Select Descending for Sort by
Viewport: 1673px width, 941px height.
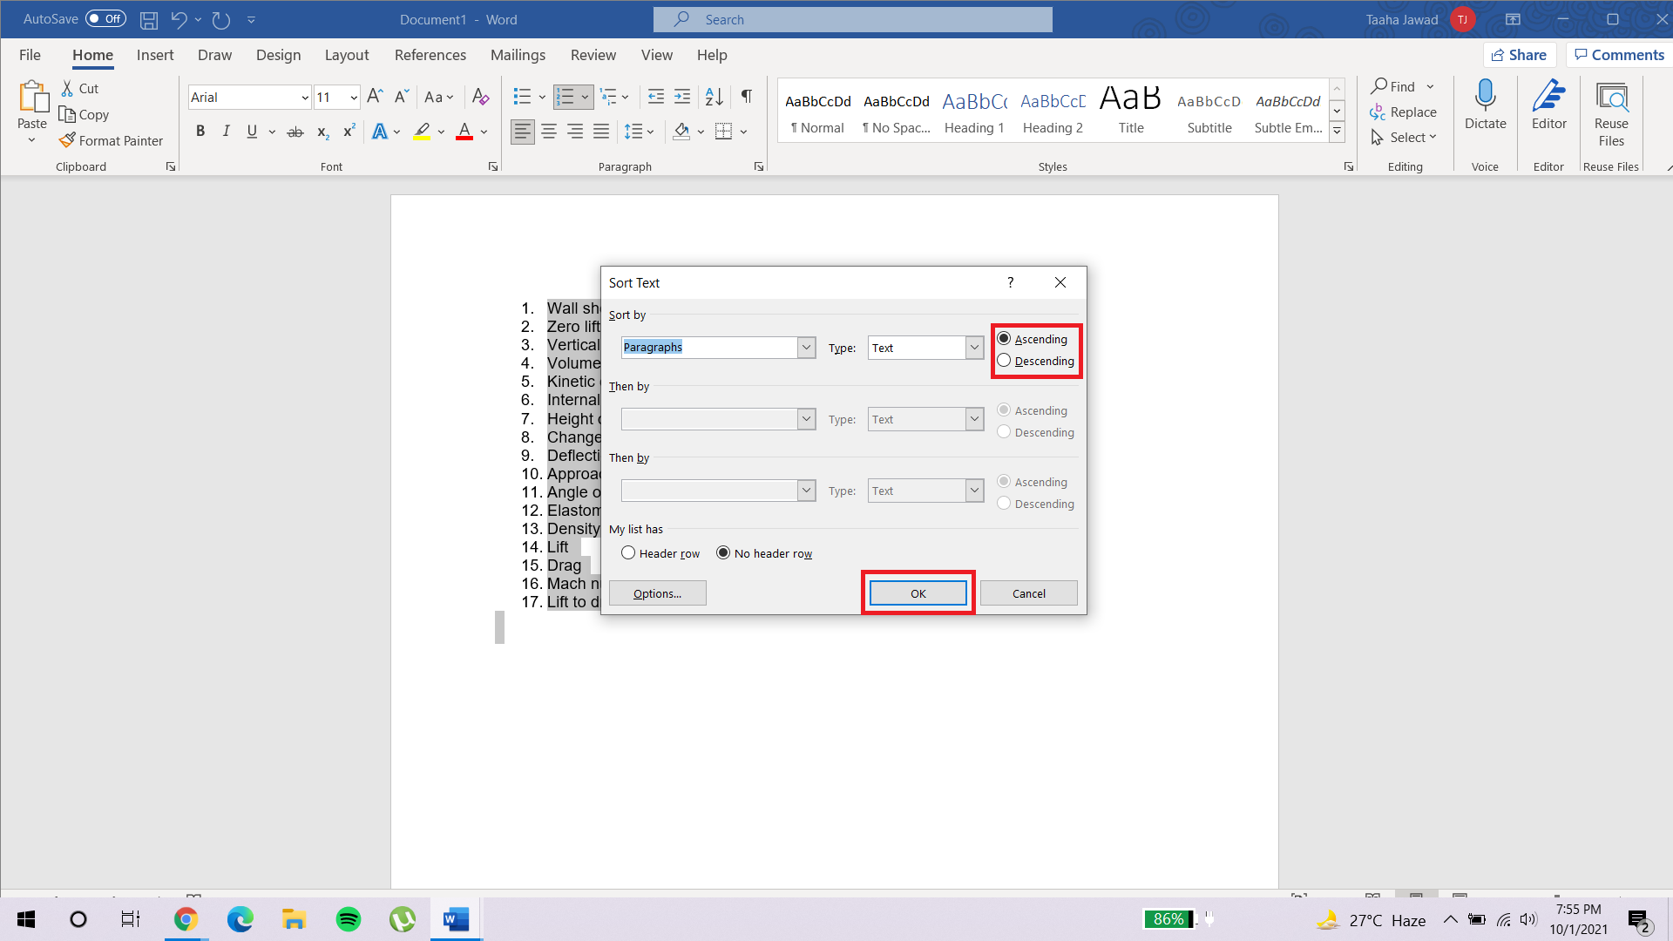click(1036, 361)
